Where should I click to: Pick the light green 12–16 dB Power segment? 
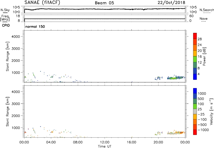click(195, 59)
